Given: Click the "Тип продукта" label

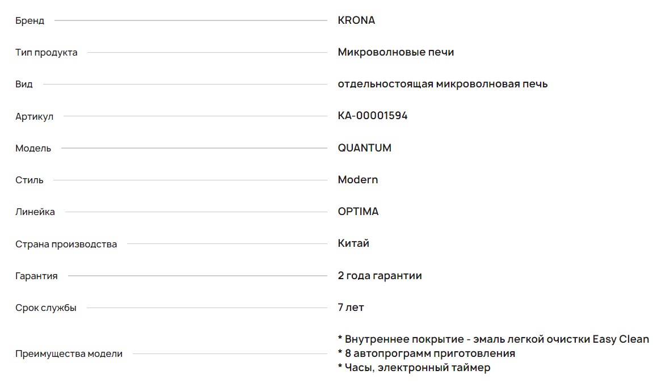Looking at the screenshot, I should click(46, 53).
